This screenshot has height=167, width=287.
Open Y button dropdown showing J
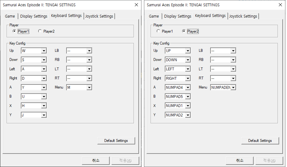pyautogui.click(x=34, y=115)
